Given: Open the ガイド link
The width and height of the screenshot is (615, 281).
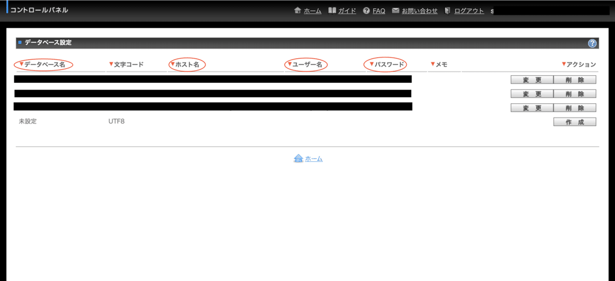Looking at the screenshot, I should point(347,11).
